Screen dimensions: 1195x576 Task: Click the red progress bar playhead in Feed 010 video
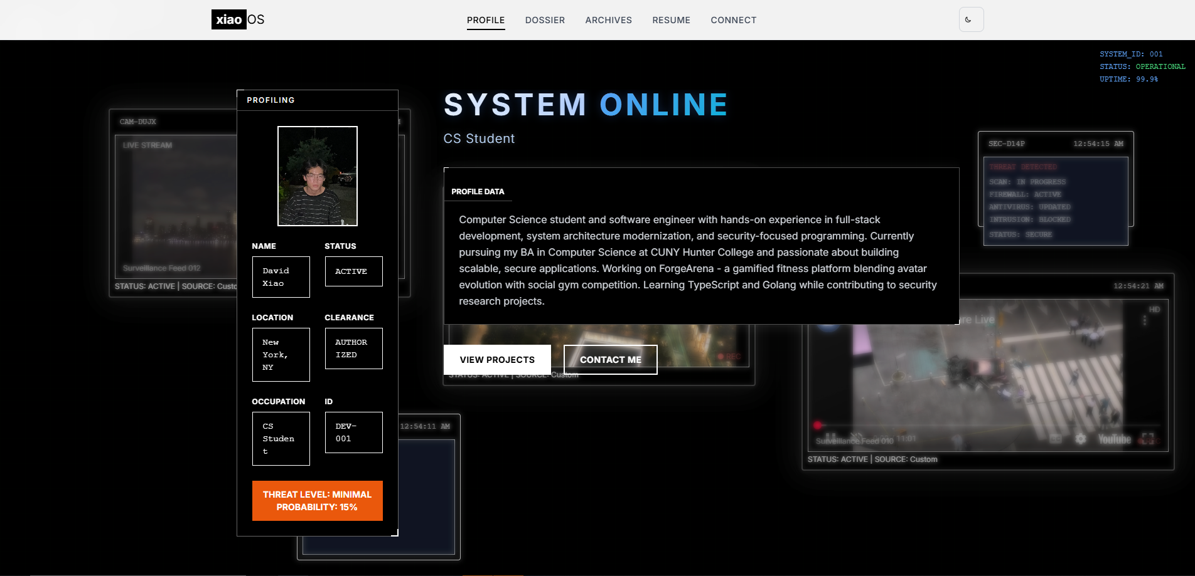coord(817,425)
